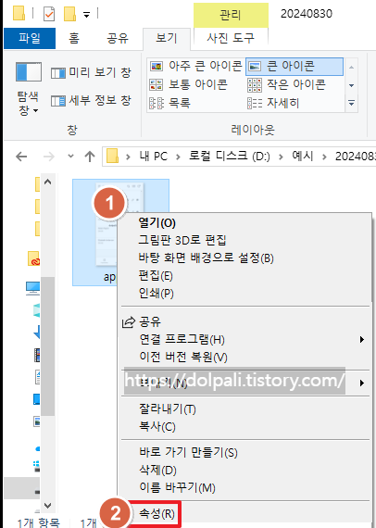Open the recent locations dropdown chevron
Viewport: 376px width, 528px height.
pyautogui.click(x=70, y=157)
